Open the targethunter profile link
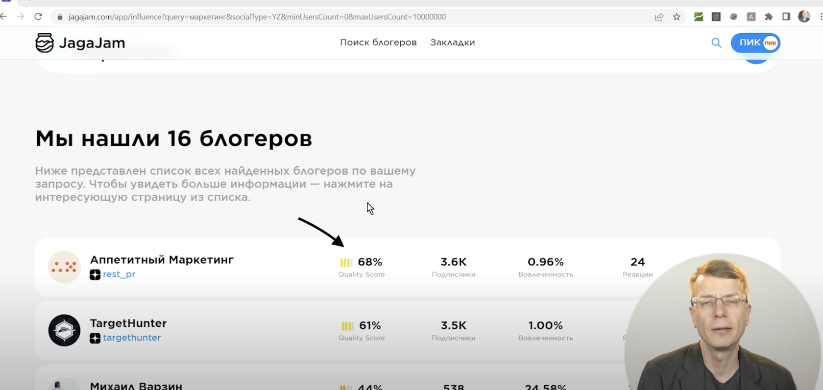Image resolution: width=823 pixels, height=390 pixels. tap(132, 338)
